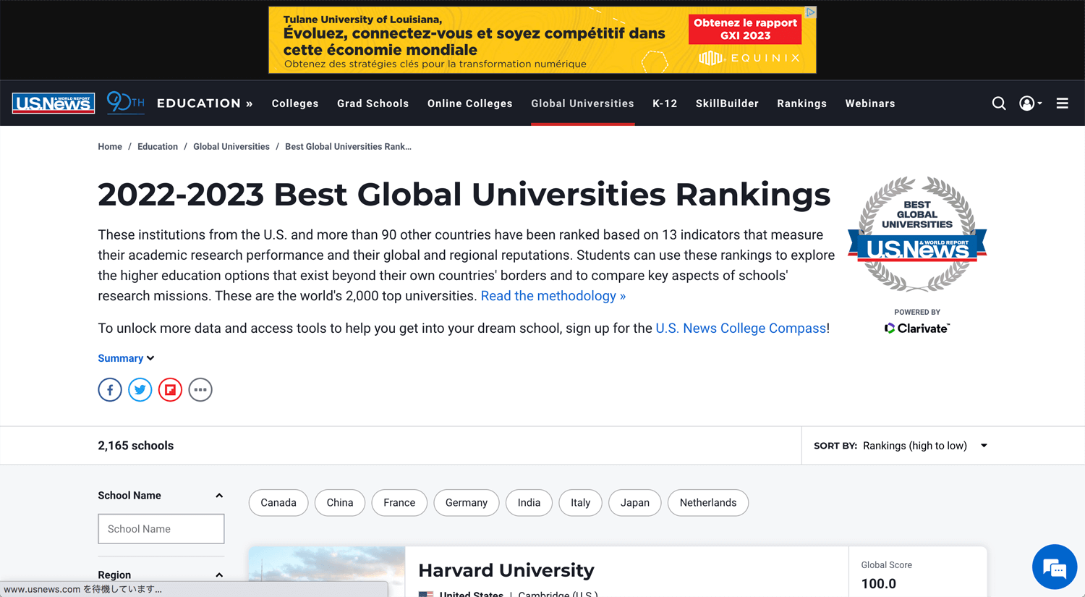
Task: Click the ad info icon
Action: click(811, 12)
